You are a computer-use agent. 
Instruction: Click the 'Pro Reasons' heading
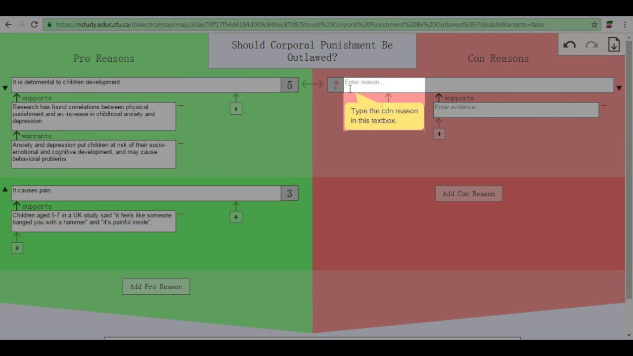(x=104, y=58)
